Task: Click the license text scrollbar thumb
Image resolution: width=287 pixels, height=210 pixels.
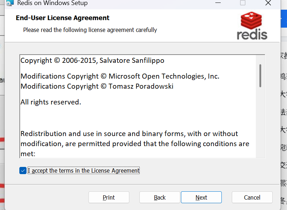Action: (260, 76)
